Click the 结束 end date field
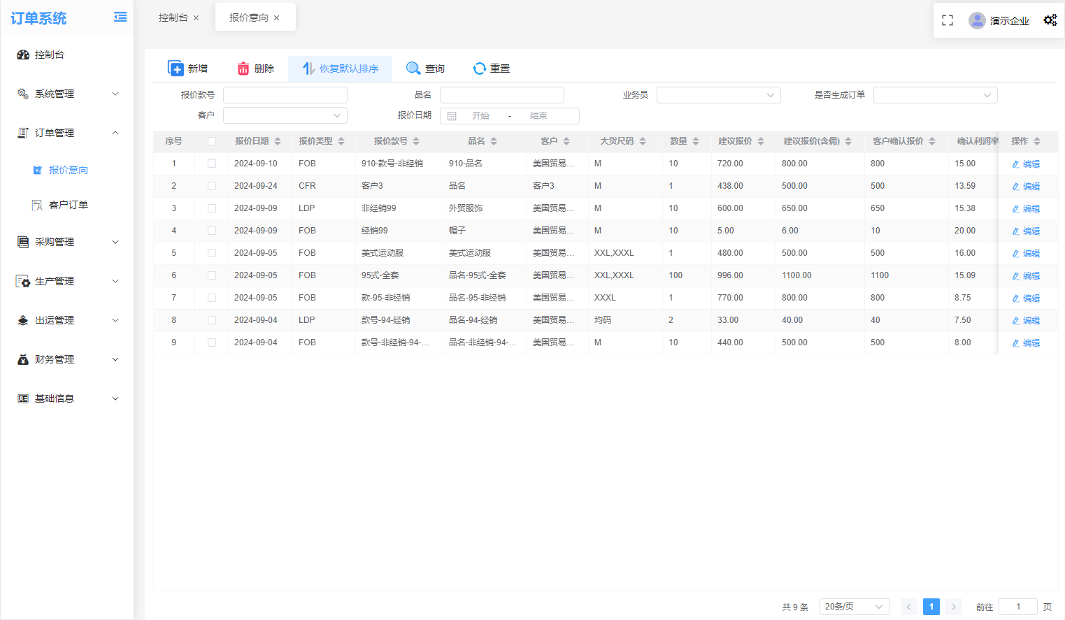This screenshot has height=620, width=1065. coord(538,116)
